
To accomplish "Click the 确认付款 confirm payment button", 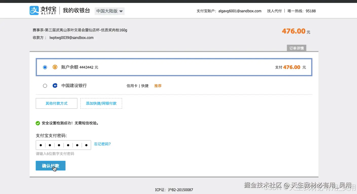I will click(x=50, y=165).
